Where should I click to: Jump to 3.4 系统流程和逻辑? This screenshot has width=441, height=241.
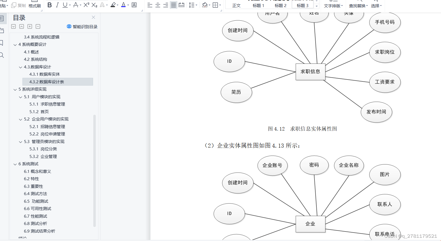click(42, 37)
